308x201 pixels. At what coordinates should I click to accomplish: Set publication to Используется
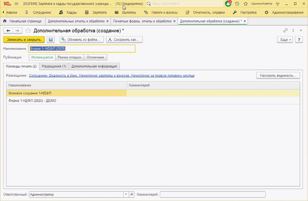point(42,57)
